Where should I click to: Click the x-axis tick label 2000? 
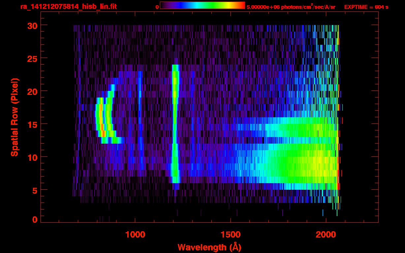coord(326,234)
